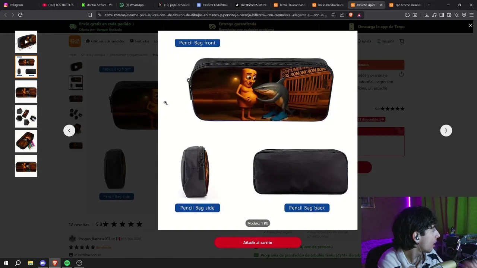Select the video thumbnail in the strip

[26, 42]
